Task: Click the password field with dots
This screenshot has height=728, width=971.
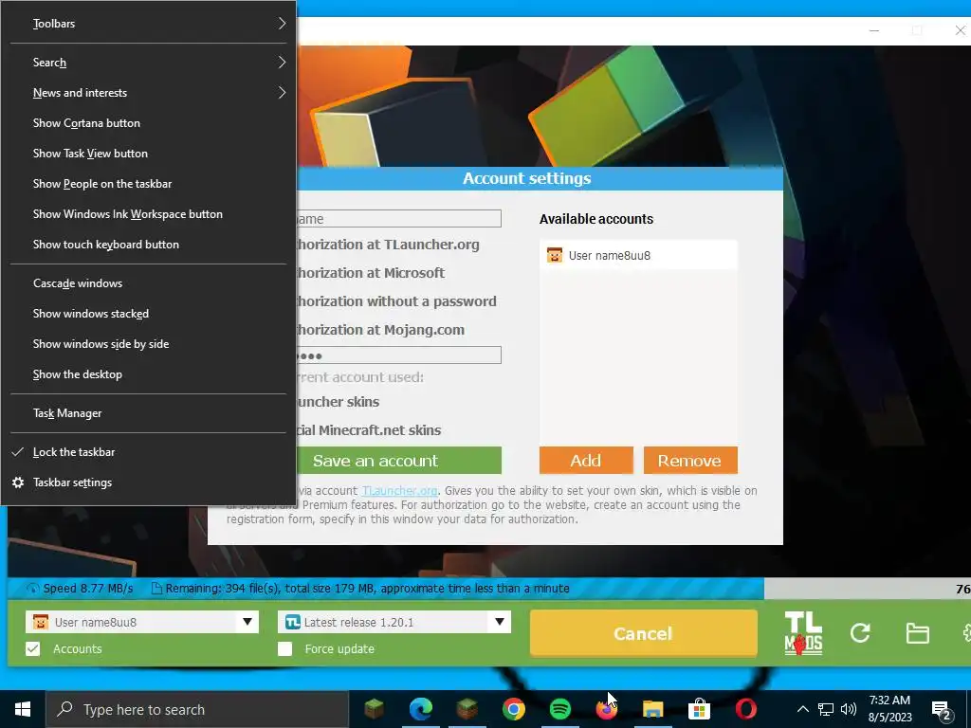Action: tap(399, 355)
